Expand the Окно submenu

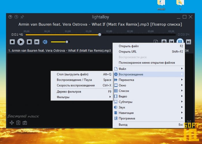(x=149, y=85)
